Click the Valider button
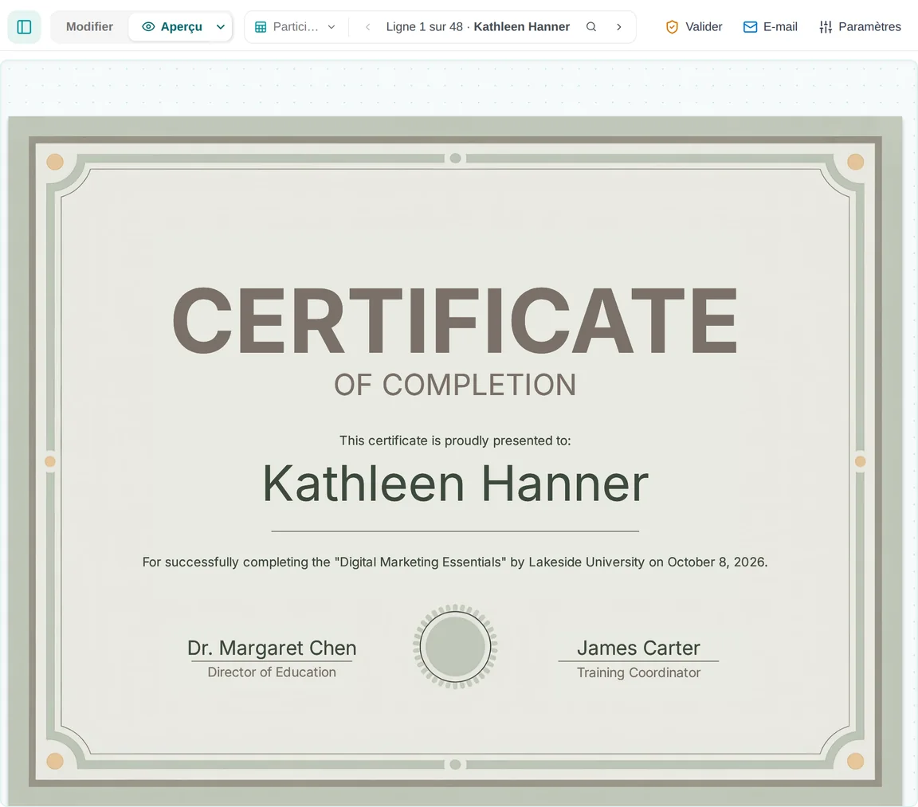The width and height of the screenshot is (918, 807). 694,27
